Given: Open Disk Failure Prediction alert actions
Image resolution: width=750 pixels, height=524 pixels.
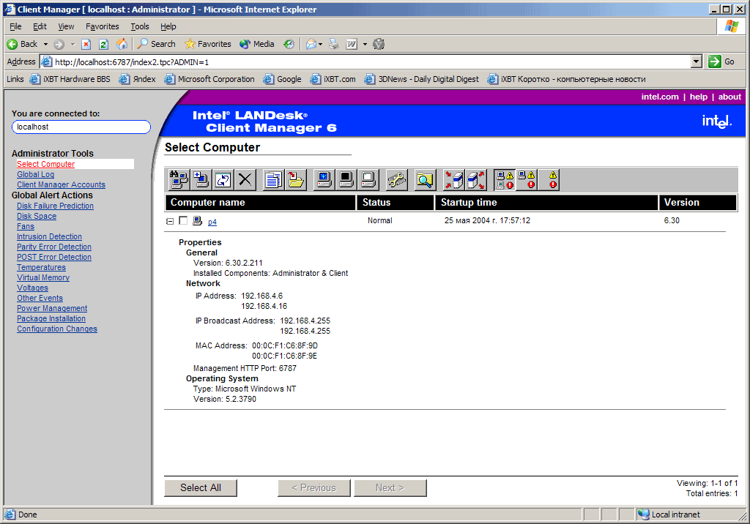Looking at the screenshot, I should pos(56,206).
